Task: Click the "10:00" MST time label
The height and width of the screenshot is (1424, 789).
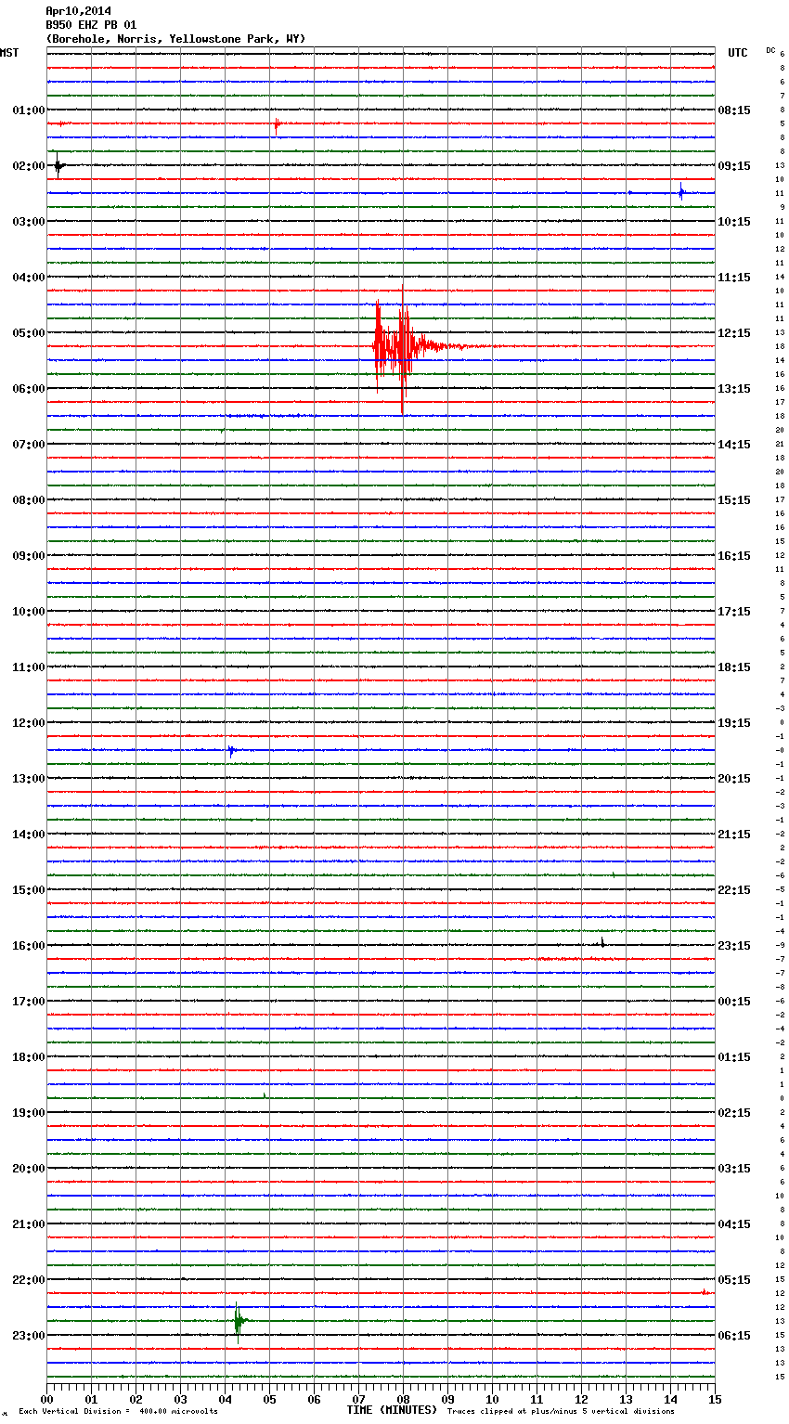Action: pos(29,612)
